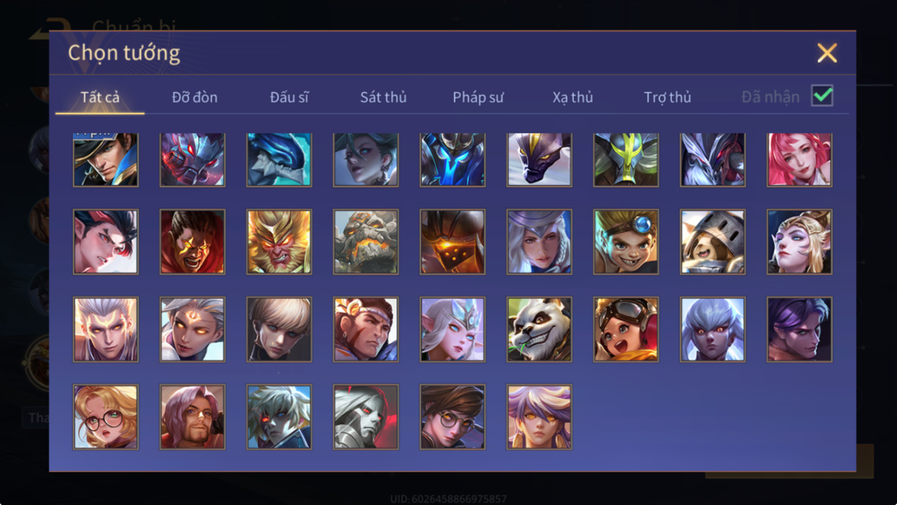Viewport: 897px width, 505px height.
Task: Toggle the Đã nhận checkbox
Action: 822,96
